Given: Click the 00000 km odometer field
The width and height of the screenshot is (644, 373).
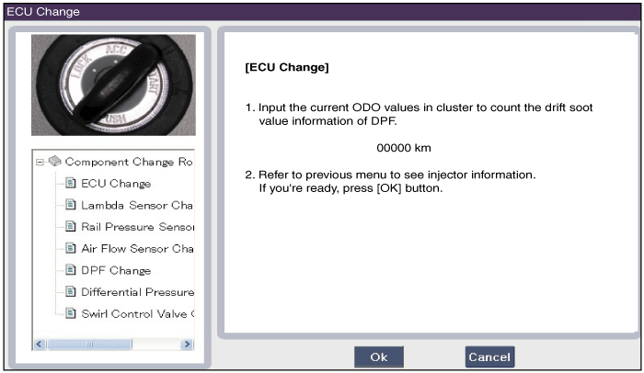Looking at the screenshot, I should coord(404,148).
